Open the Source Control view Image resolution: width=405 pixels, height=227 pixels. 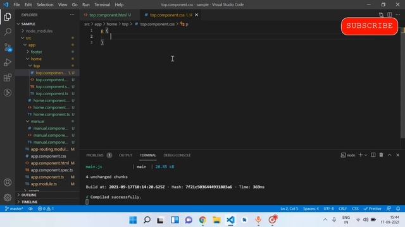pyautogui.click(x=8, y=47)
